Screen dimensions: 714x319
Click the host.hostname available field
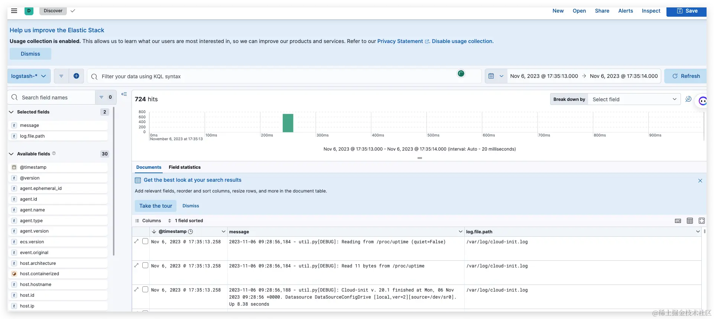[x=59, y=285]
